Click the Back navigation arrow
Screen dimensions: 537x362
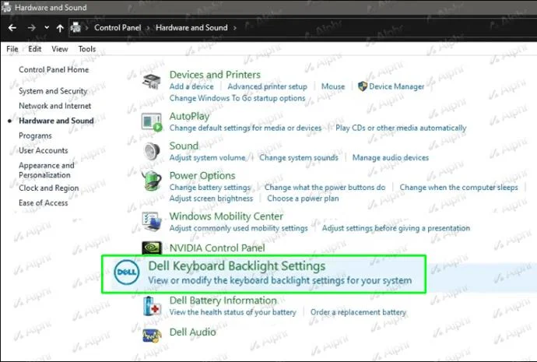point(12,28)
